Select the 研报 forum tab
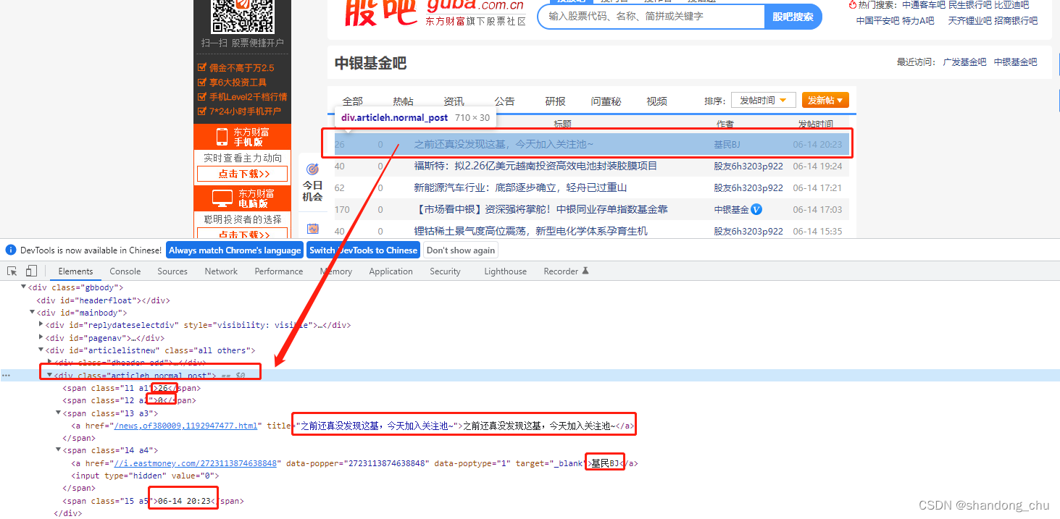 click(556, 101)
